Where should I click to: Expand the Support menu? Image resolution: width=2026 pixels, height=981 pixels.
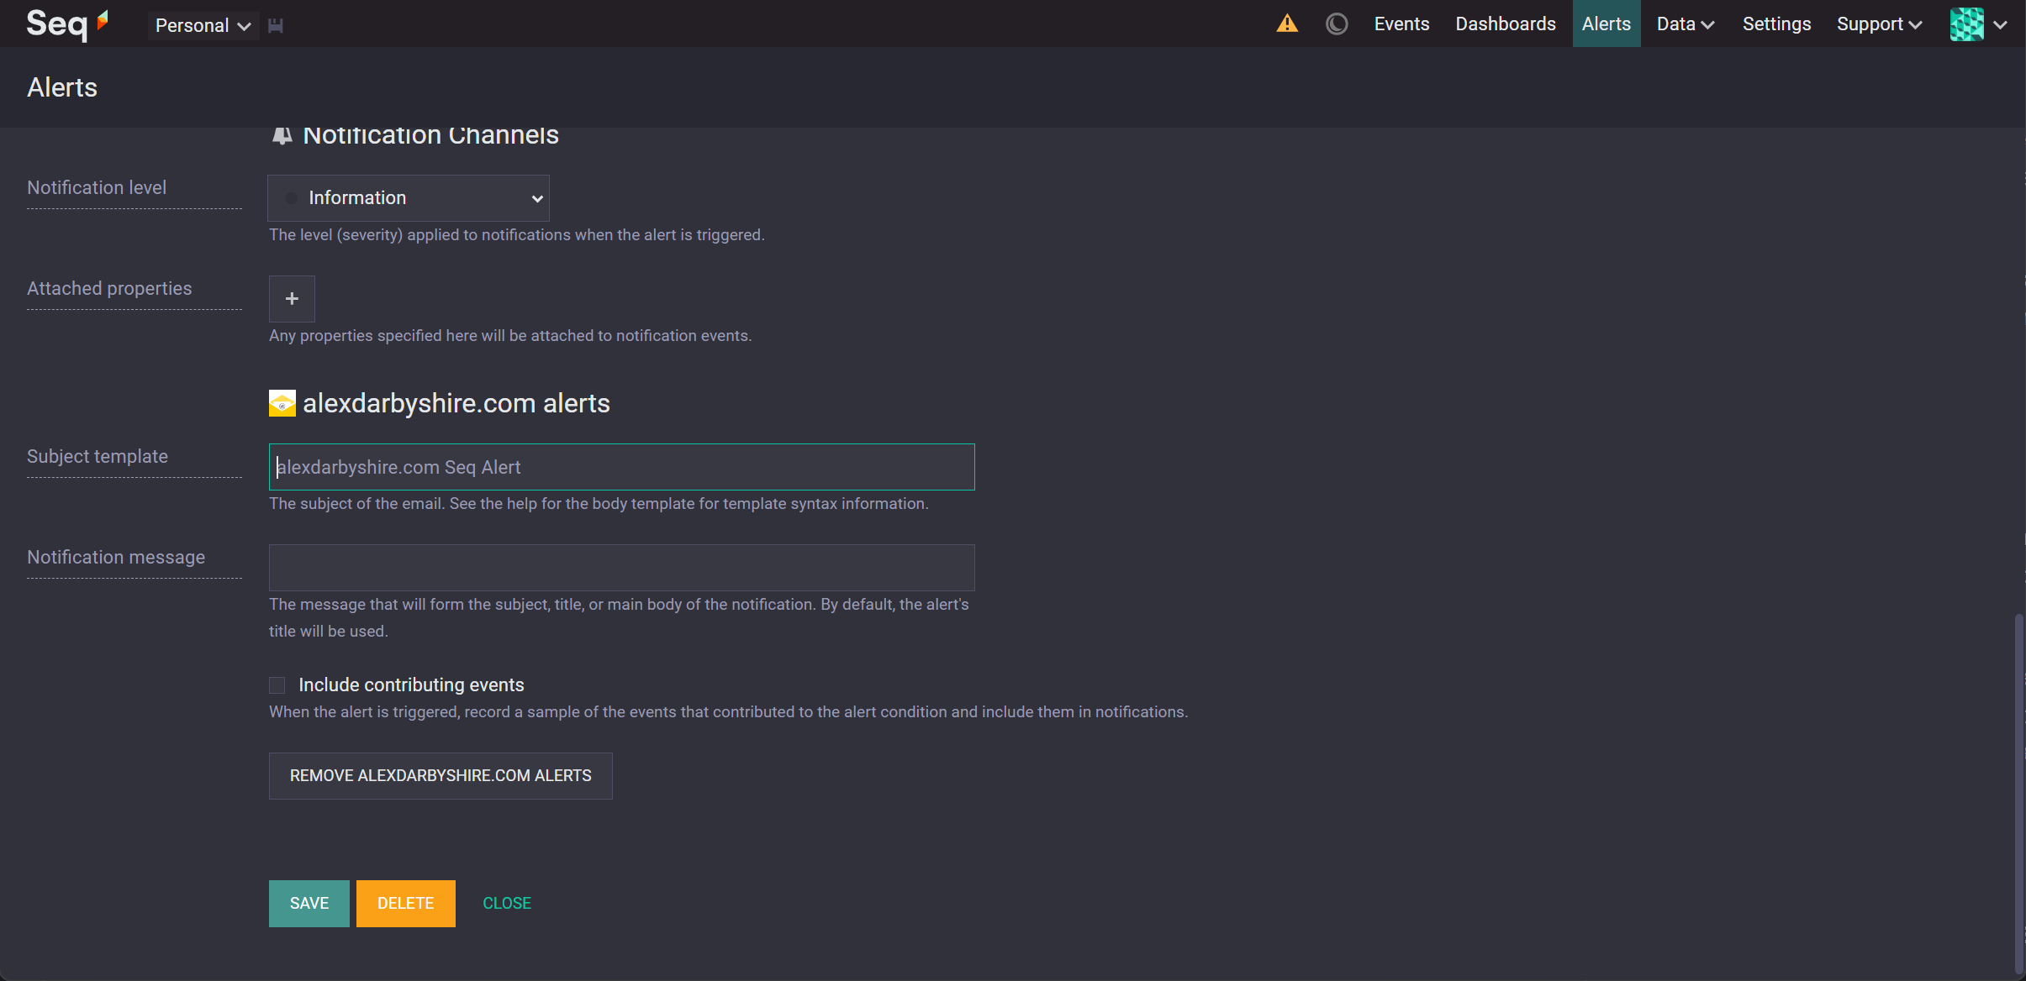(x=1879, y=24)
